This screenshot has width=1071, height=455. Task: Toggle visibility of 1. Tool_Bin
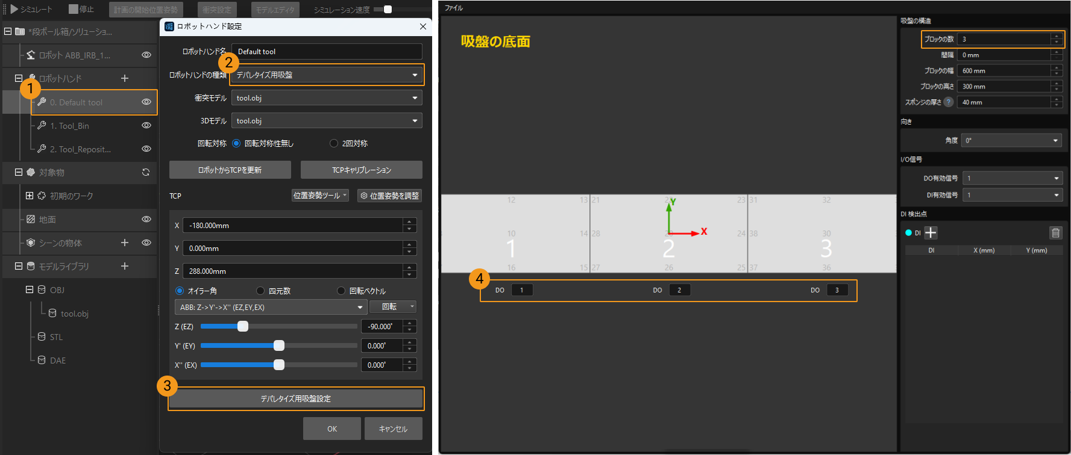(x=146, y=126)
